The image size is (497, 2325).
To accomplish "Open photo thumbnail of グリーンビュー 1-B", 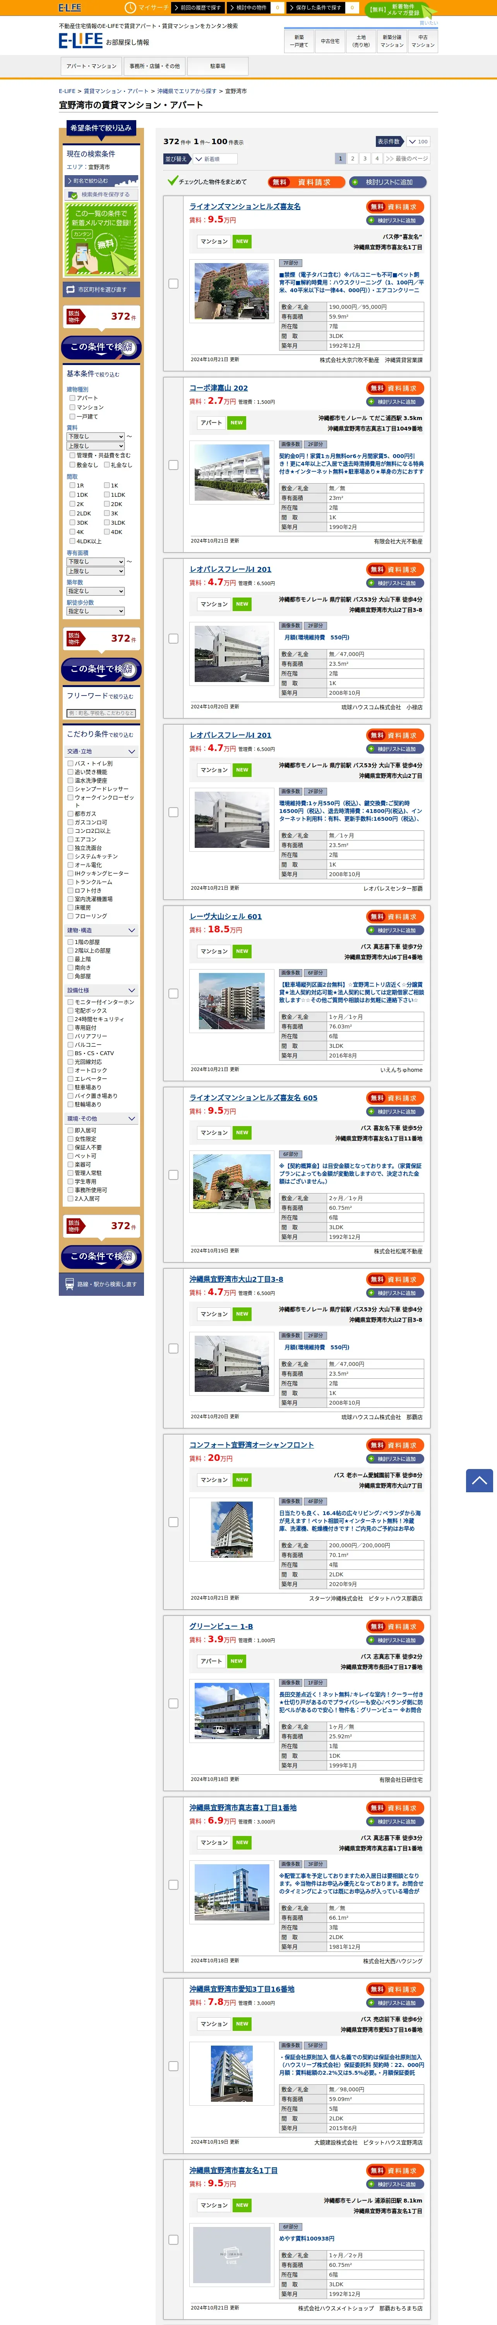I will pos(232,1712).
